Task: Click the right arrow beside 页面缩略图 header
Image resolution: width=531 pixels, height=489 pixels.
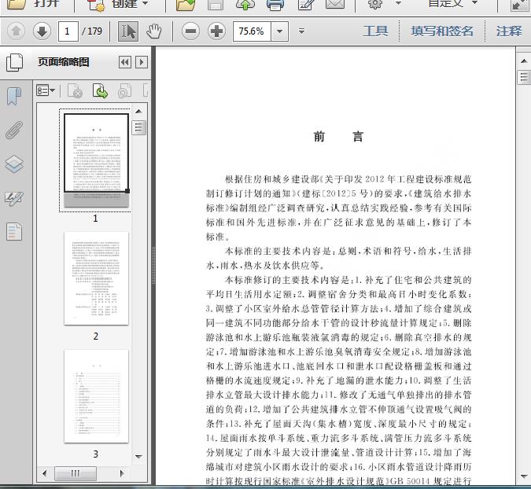Action: click(142, 62)
